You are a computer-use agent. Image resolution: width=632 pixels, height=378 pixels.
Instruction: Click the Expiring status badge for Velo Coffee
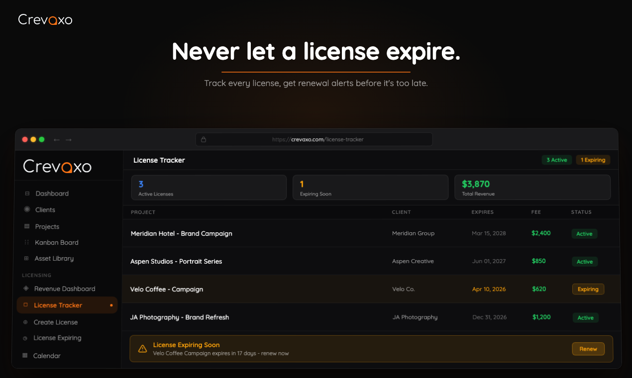click(x=588, y=289)
